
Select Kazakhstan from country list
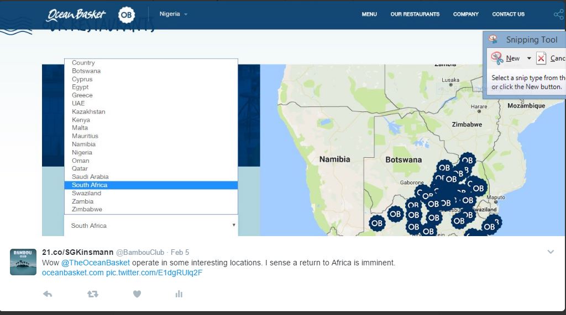[x=151, y=112]
